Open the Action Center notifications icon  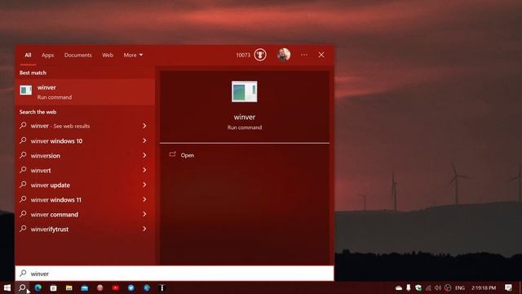click(x=508, y=287)
